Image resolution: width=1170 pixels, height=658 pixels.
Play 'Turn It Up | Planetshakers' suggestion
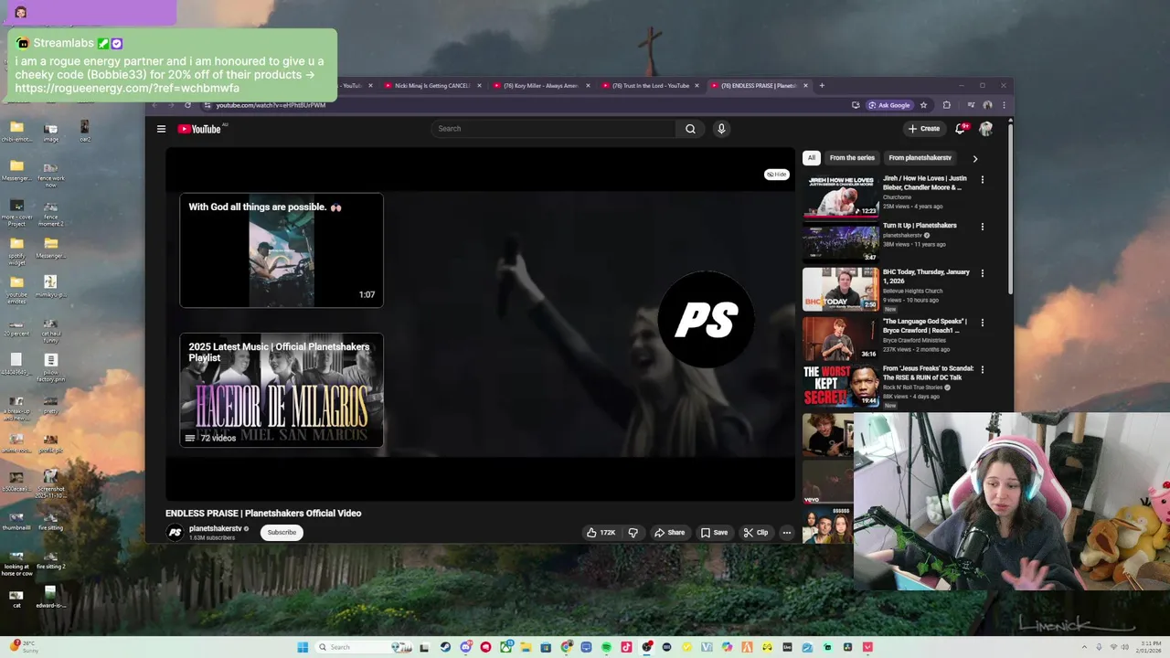click(x=841, y=241)
